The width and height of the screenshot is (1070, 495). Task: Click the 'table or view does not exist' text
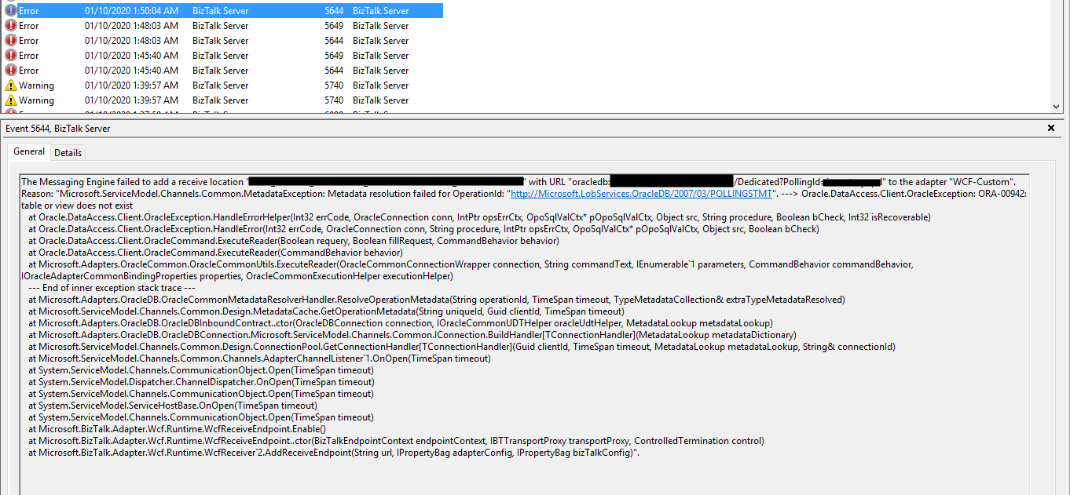click(x=78, y=205)
